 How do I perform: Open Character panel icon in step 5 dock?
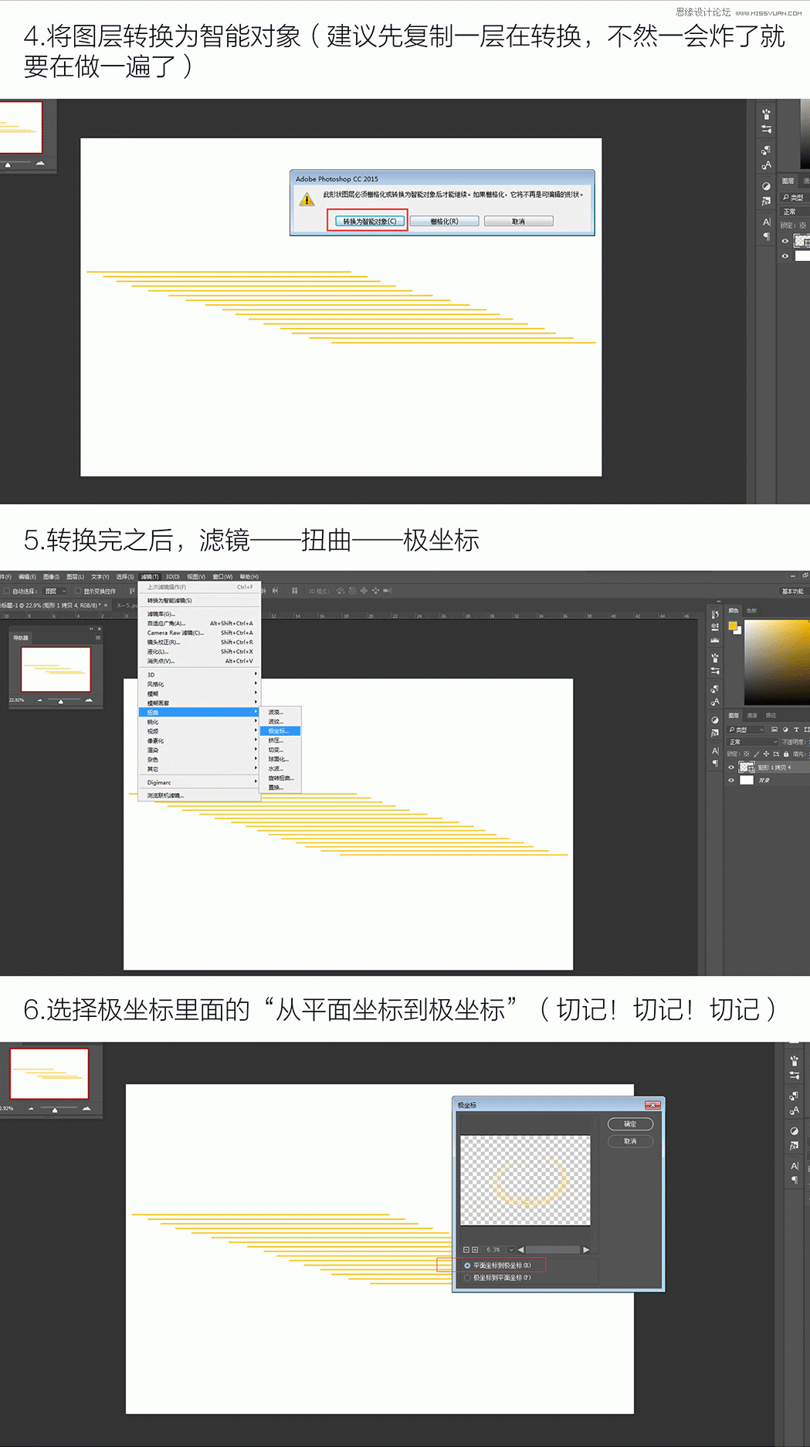tap(715, 751)
